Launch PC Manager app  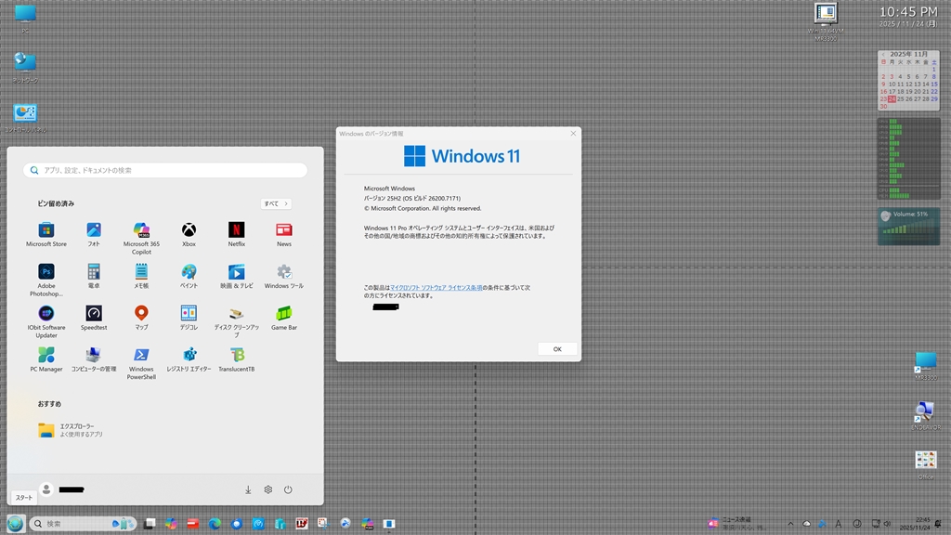(x=46, y=356)
